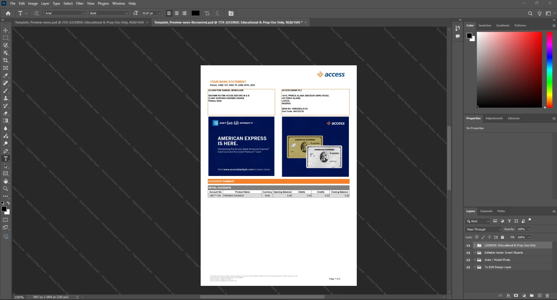Expand the LICENSE: Educational & Prop Use Only group

[x=475, y=245]
